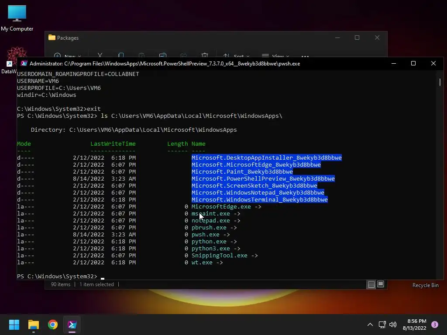Open the notification center badge
The width and height of the screenshot is (447, 335).
pyautogui.click(x=435, y=325)
